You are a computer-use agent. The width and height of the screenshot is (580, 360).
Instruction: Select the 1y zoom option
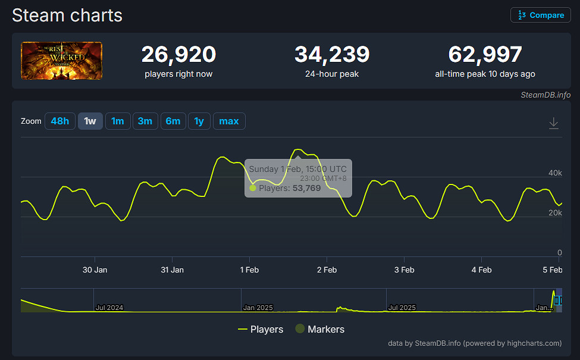(199, 121)
